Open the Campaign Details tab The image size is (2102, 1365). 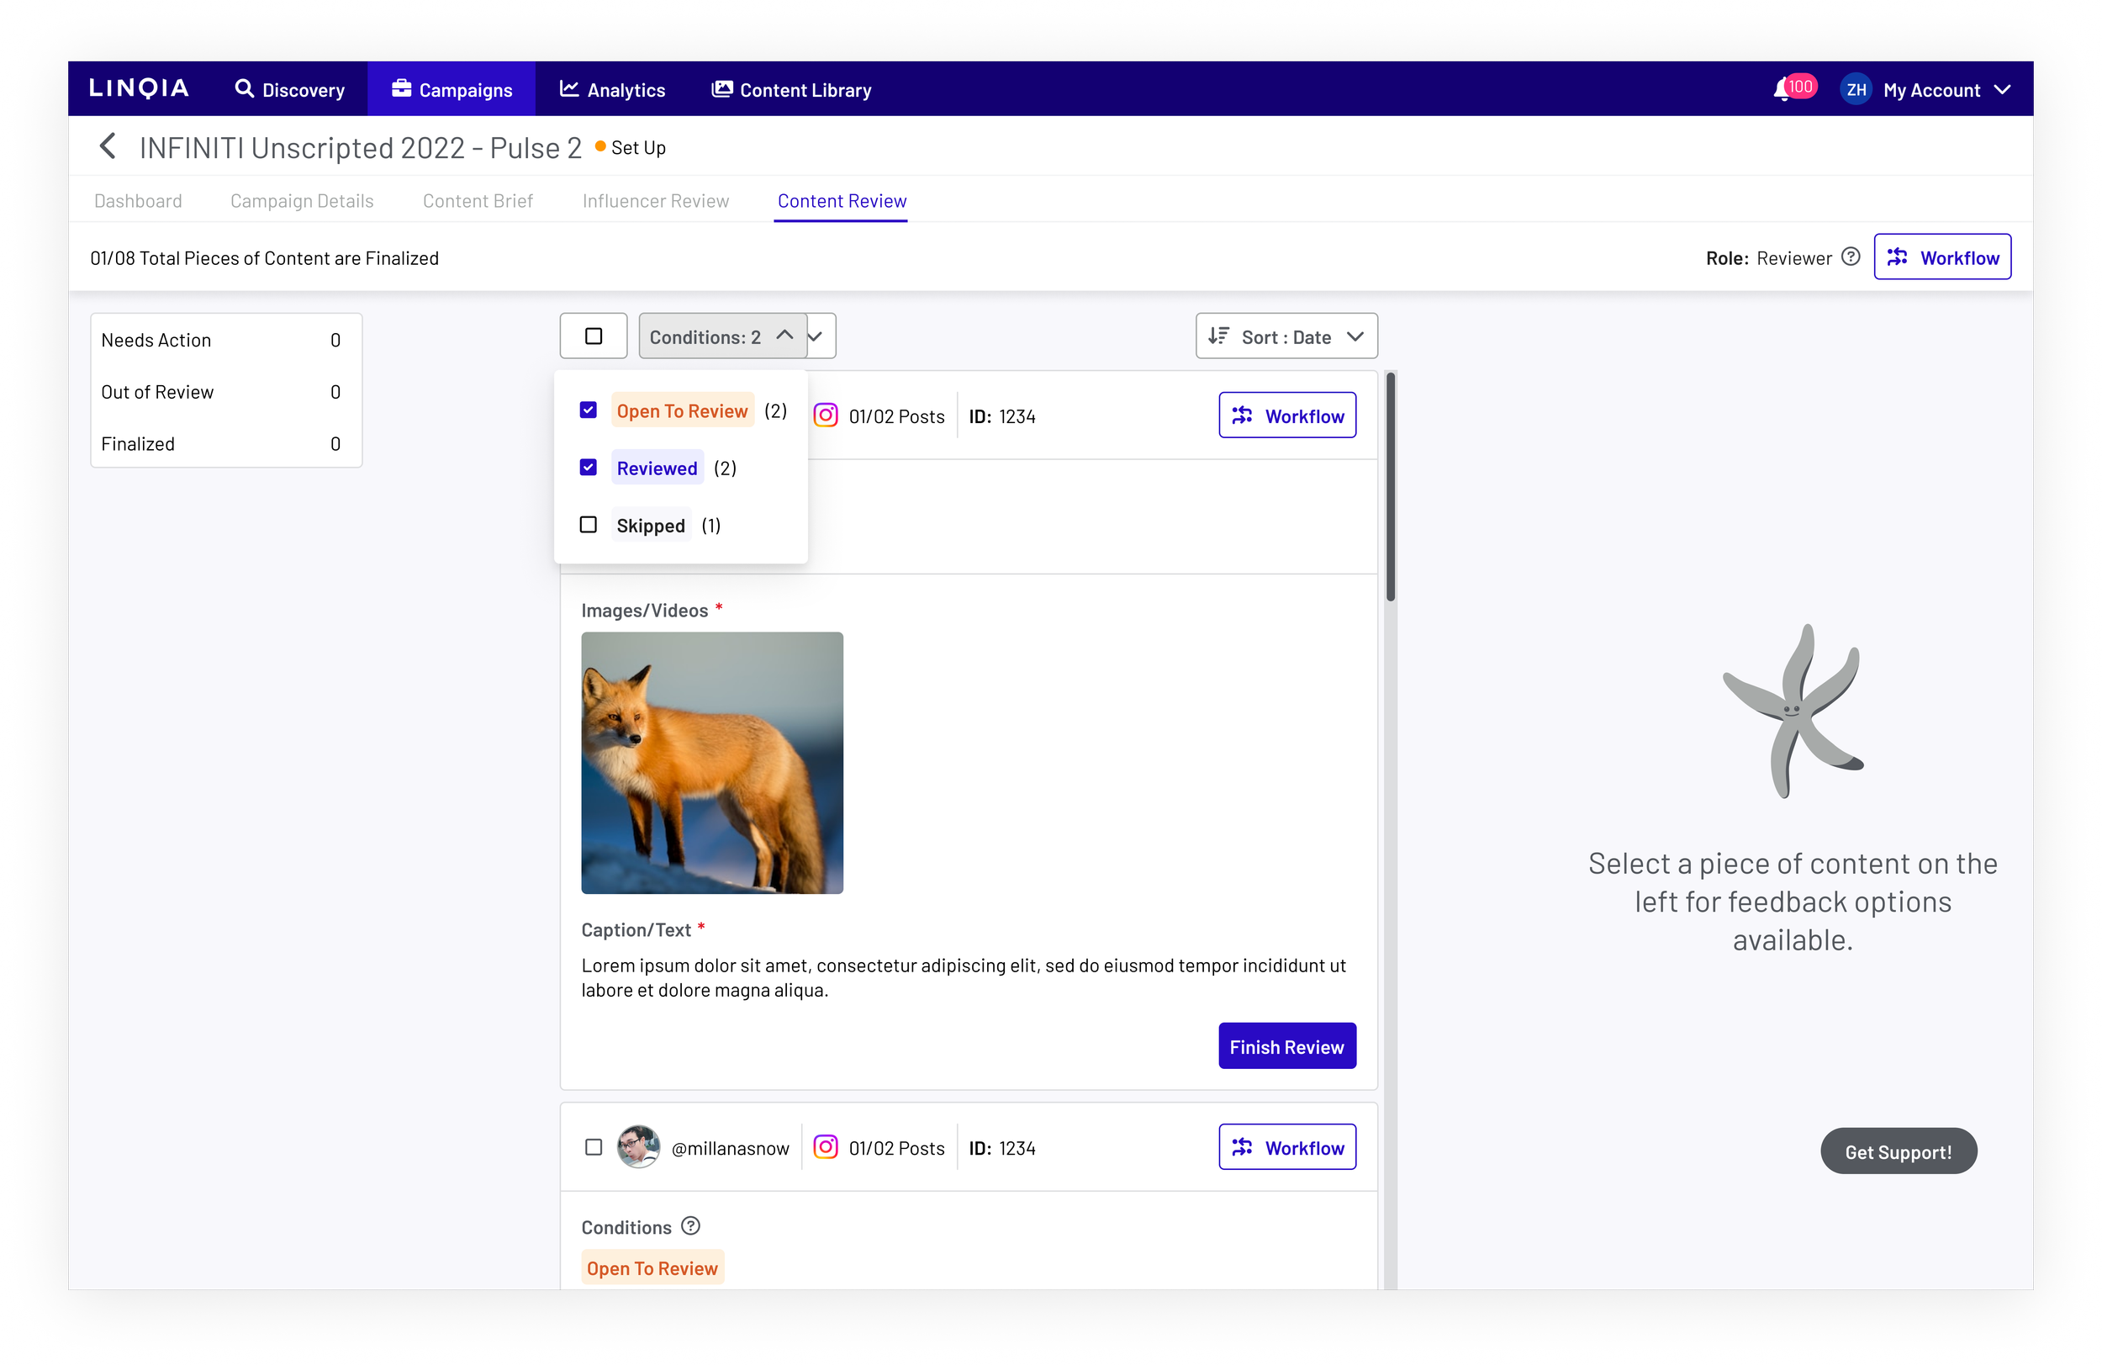click(x=301, y=200)
